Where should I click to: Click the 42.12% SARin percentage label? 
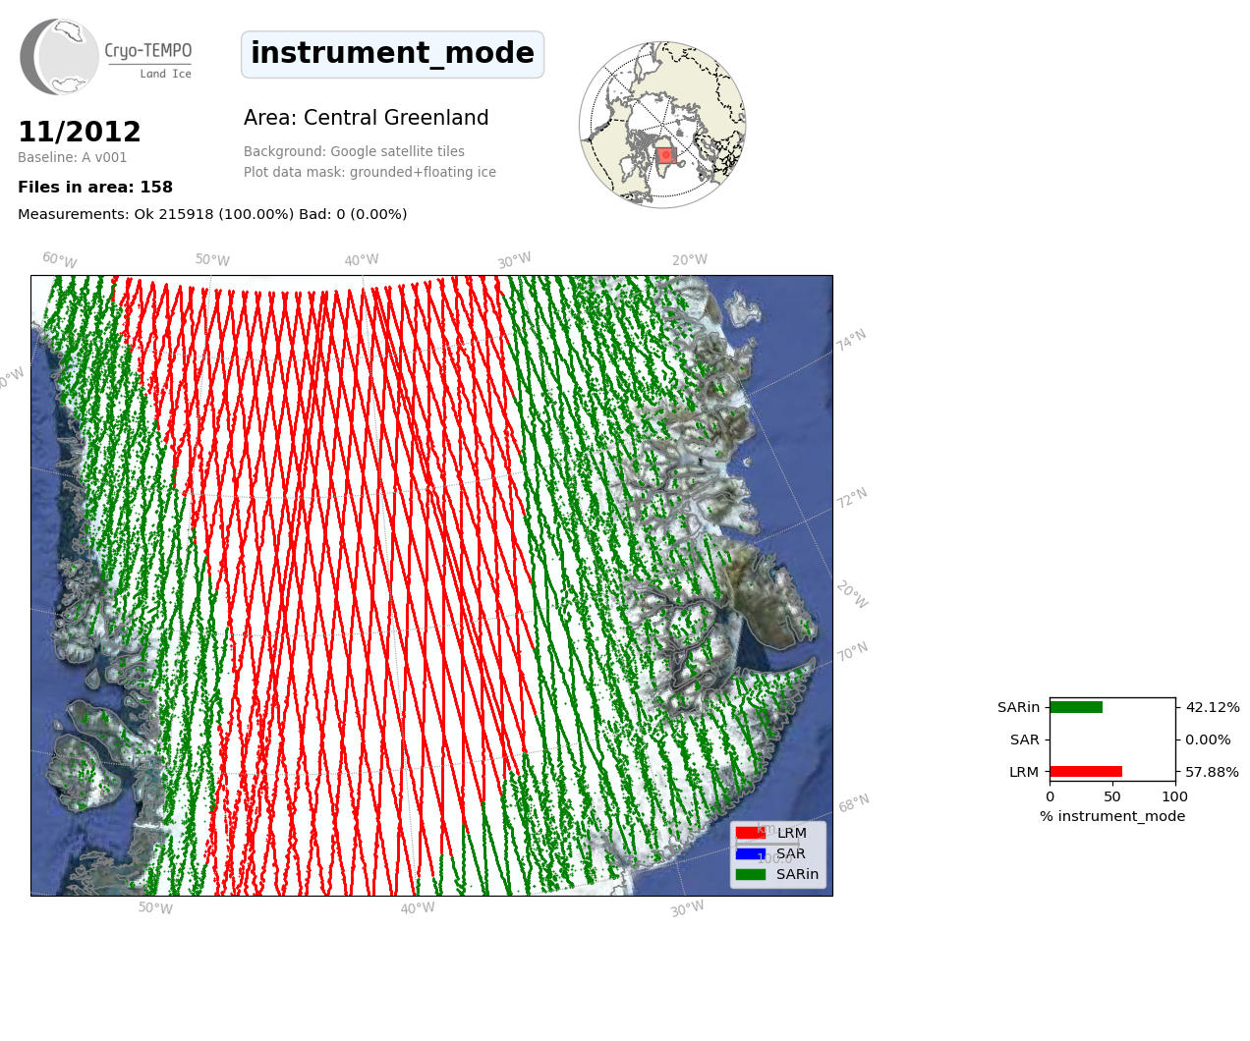click(x=1213, y=707)
